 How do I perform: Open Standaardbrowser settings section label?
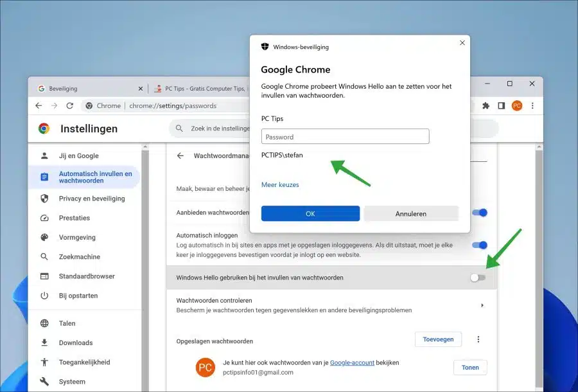point(87,276)
